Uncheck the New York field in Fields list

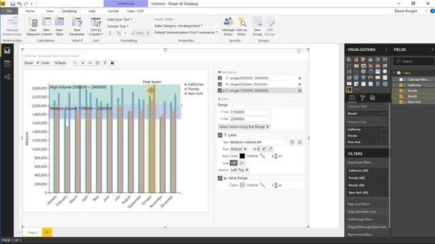point(401,102)
